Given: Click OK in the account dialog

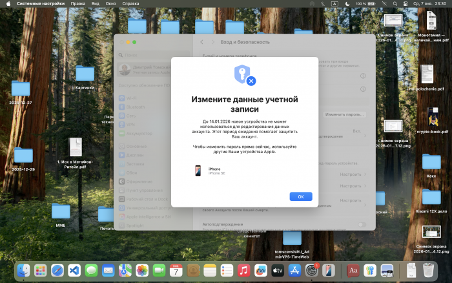Looking at the screenshot, I should [x=300, y=196].
